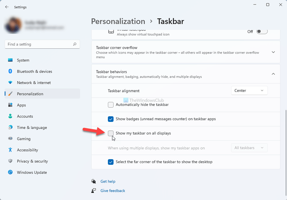
Task: Check Show my taskbar on all displays
Action: pos(111,133)
